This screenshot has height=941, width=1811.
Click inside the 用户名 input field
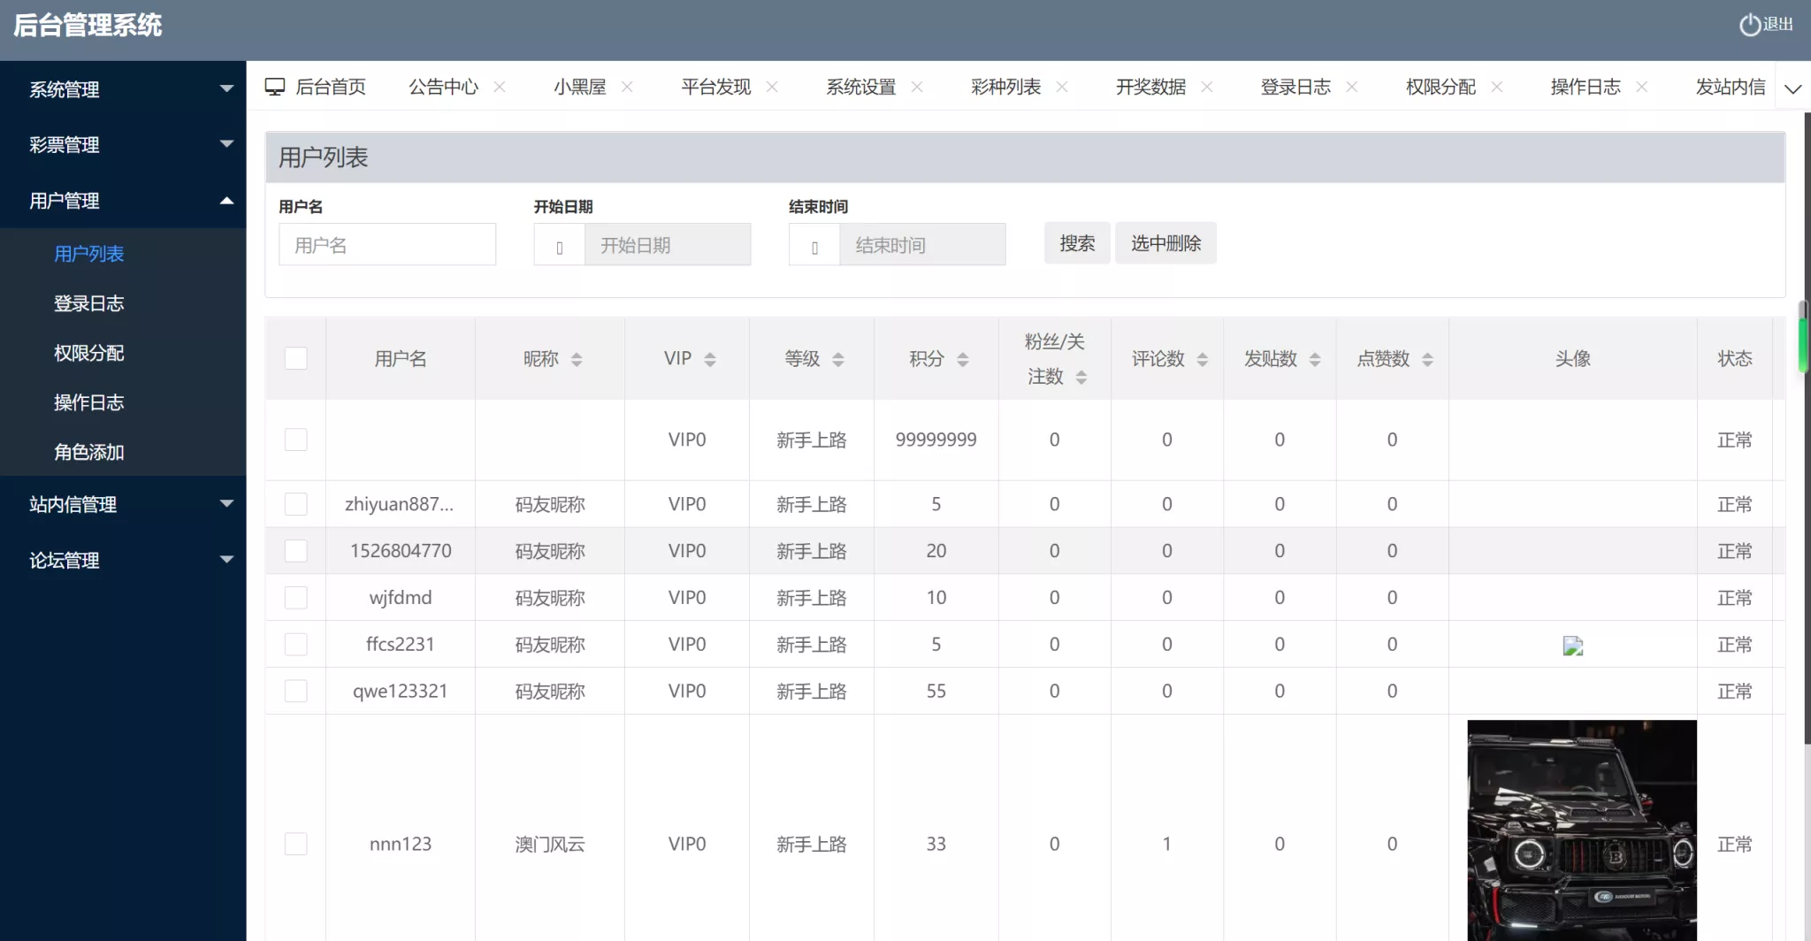(x=386, y=244)
